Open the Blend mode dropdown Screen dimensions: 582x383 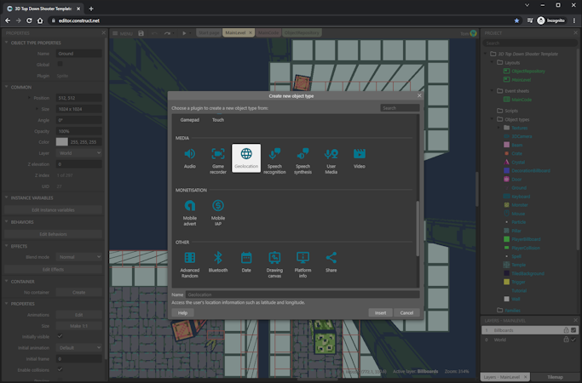78,256
